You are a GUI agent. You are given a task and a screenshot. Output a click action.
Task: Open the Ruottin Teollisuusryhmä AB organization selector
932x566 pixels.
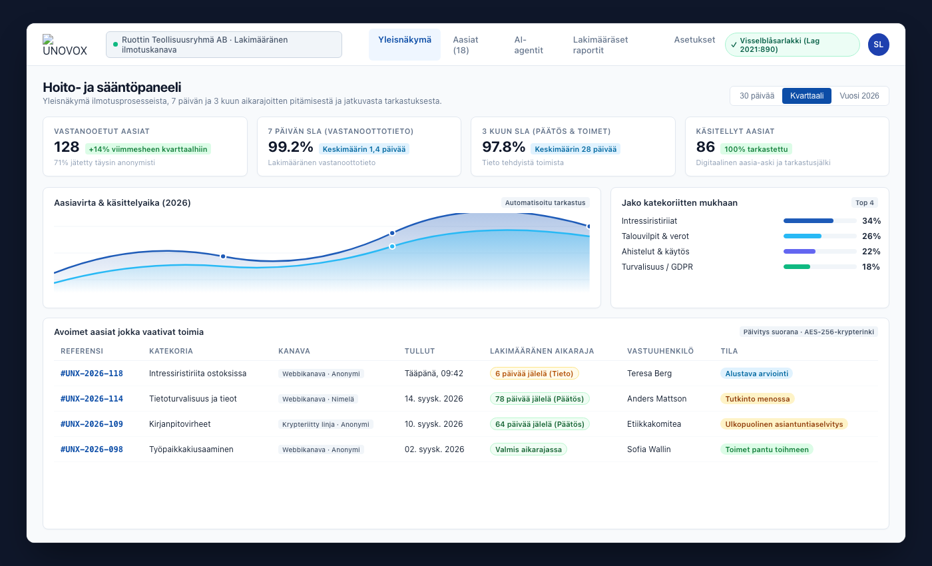tap(224, 45)
